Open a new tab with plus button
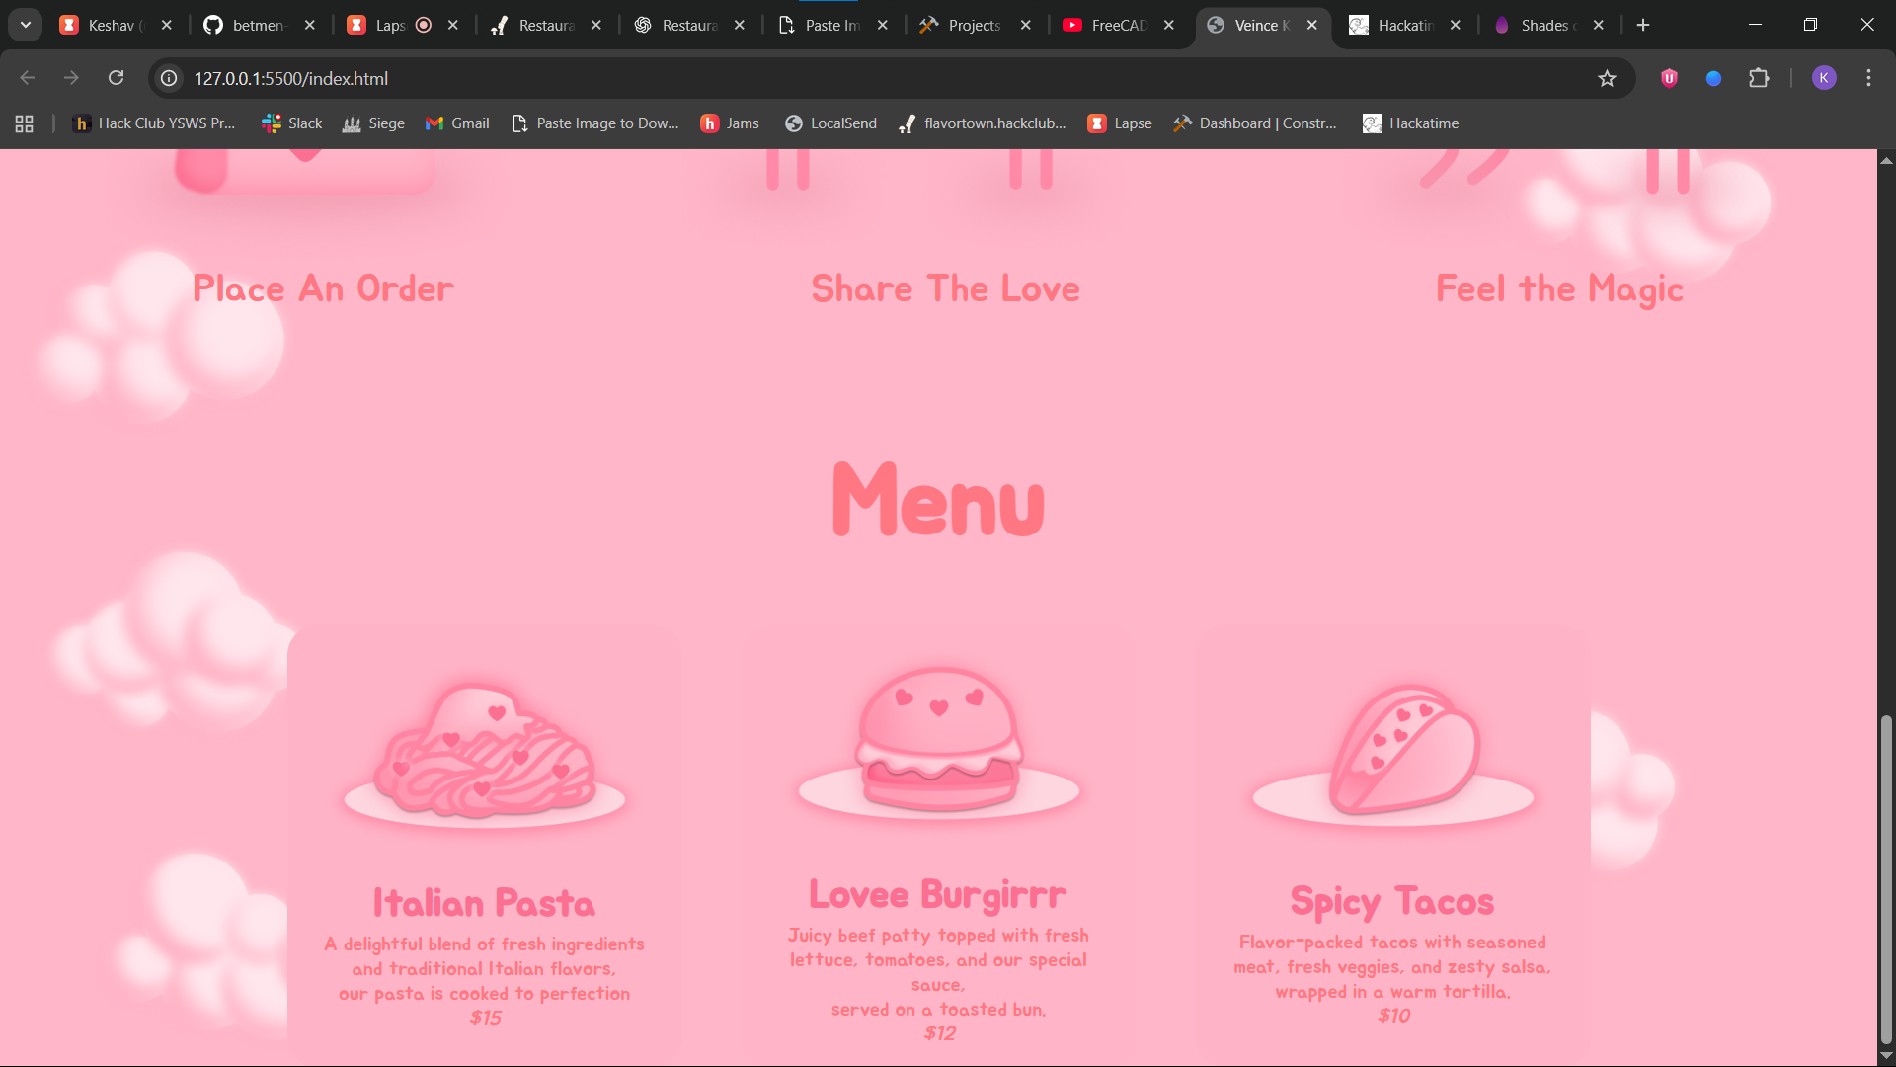 [1643, 25]
